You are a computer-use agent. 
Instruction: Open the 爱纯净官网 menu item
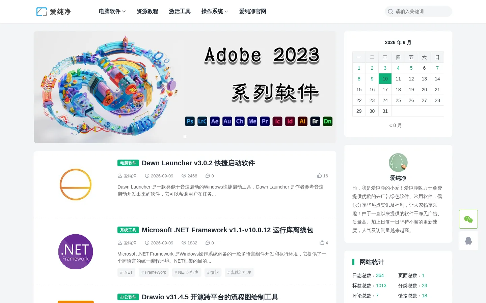point(253,11)
